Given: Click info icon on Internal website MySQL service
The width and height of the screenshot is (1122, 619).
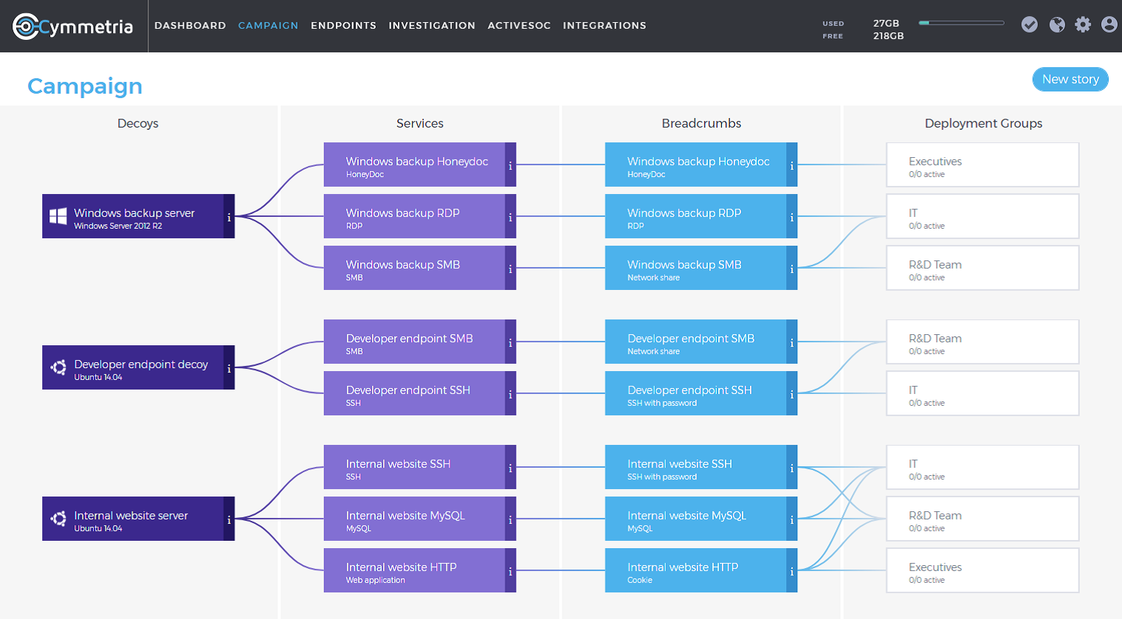Looking at the screenshot, I should pyautogui.click(x=510, y=519).
